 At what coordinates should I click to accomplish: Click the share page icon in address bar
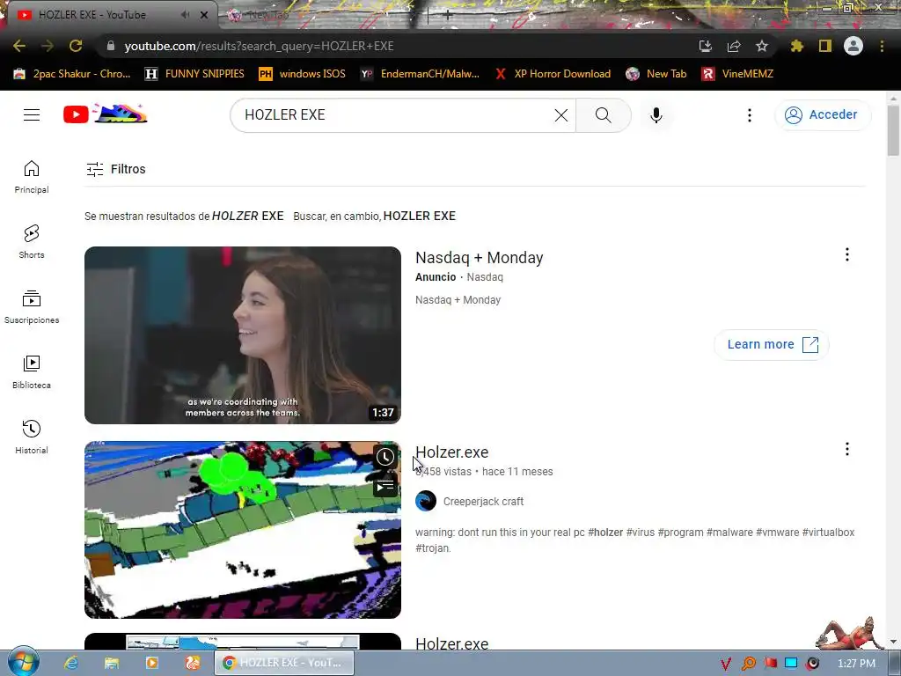(734, 46)
